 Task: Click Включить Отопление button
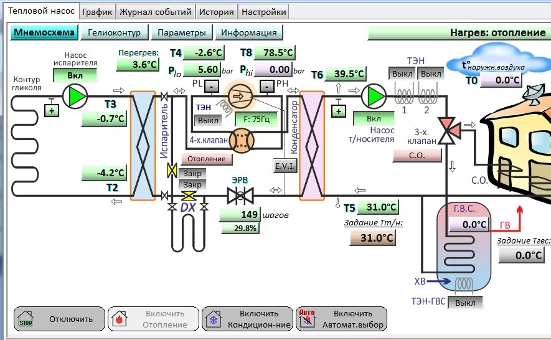[153, 319]
